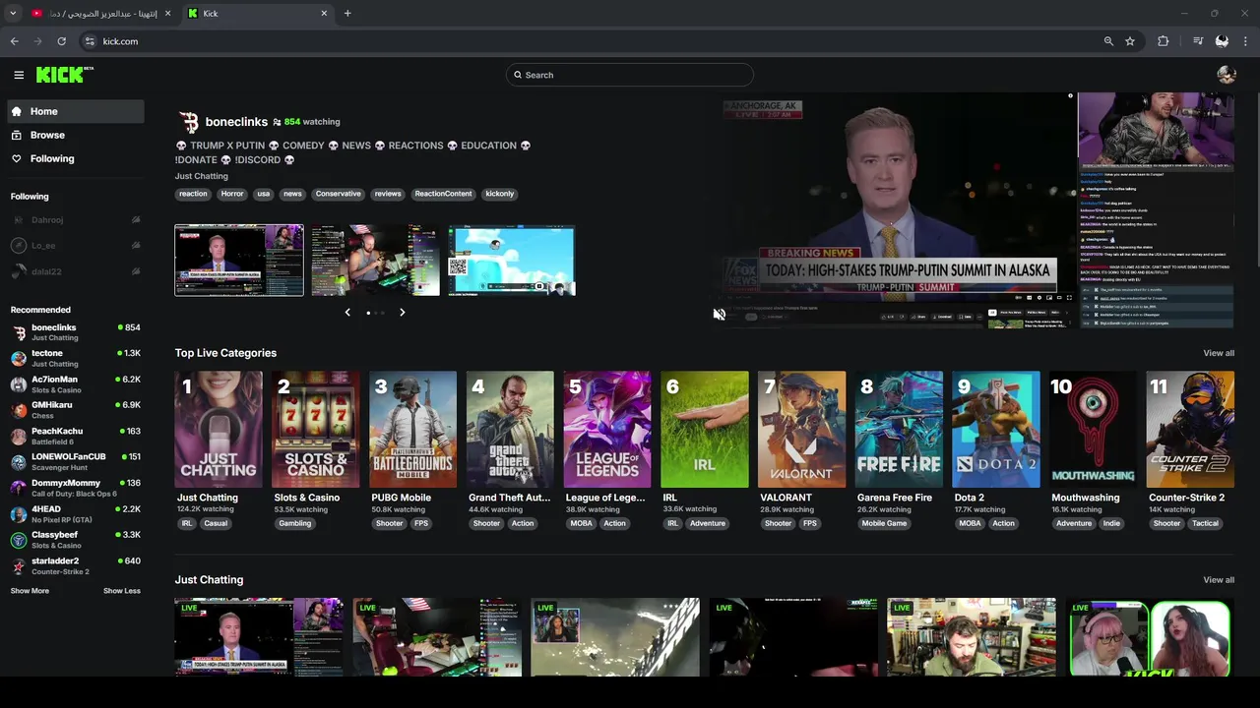The image size is (1260, 708).
Task: View all Top Live Categories
Action: coord(1219,353)
